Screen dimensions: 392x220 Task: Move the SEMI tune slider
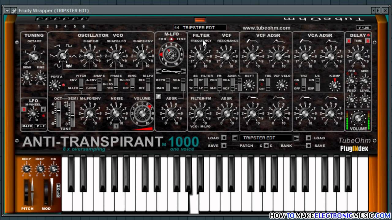pos(73,114)
